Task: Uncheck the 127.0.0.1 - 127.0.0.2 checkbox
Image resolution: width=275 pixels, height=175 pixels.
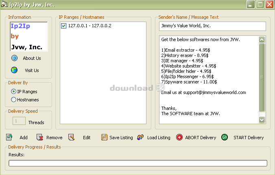Action: [63, 26]
